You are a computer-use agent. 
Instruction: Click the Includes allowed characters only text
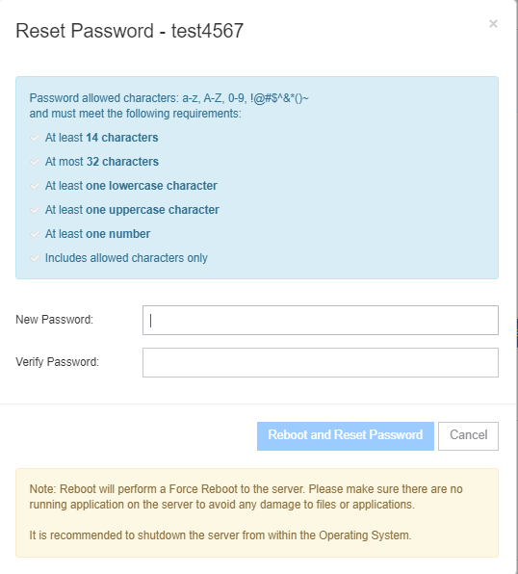[126, 258]
